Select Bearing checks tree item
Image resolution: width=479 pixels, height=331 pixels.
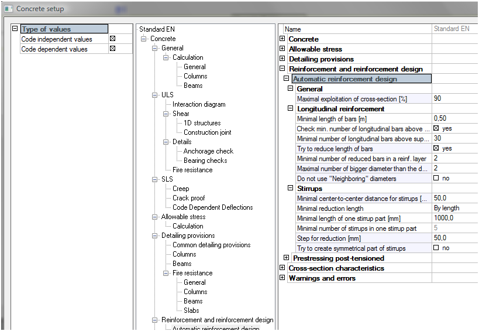click(x=205, y=161)
